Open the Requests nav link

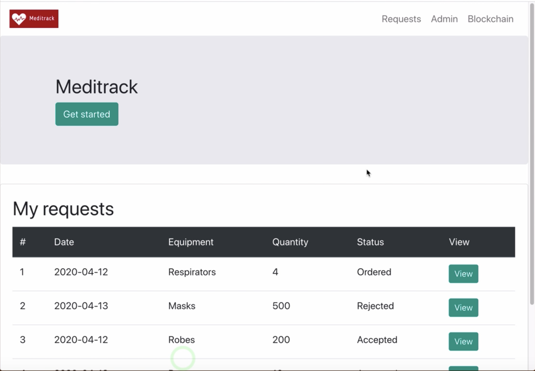pyautogui.click(x=401, y=19)
